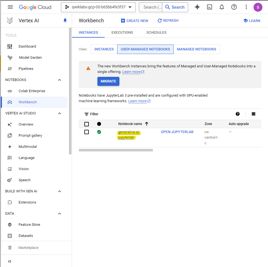
Task: Click the Prompt gallery icon
Action: [x=10, y=136]
